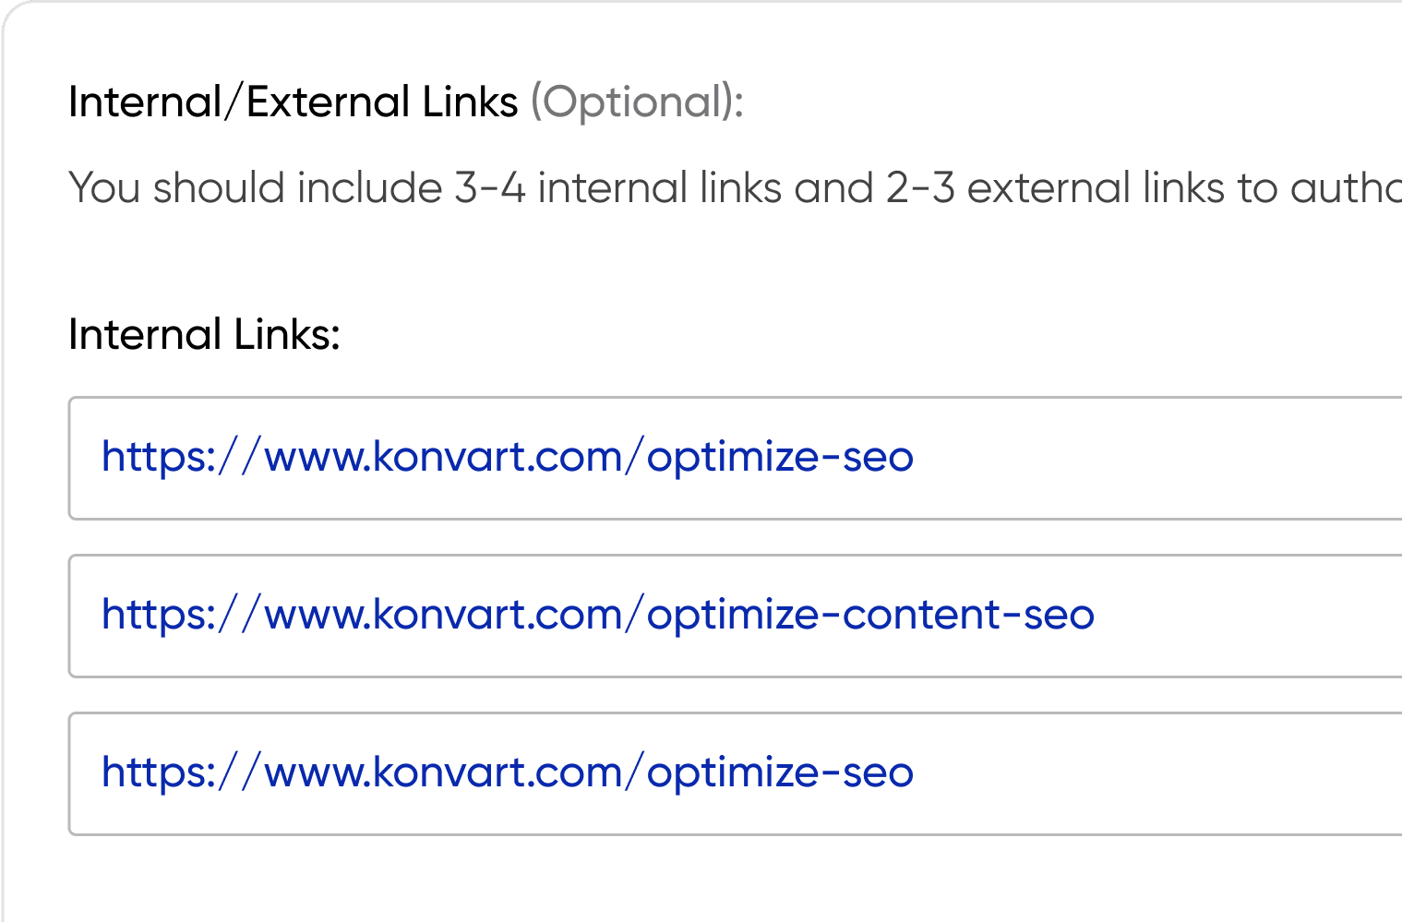
Task: Click the (Optional) label text
Action: pos(636,102)
